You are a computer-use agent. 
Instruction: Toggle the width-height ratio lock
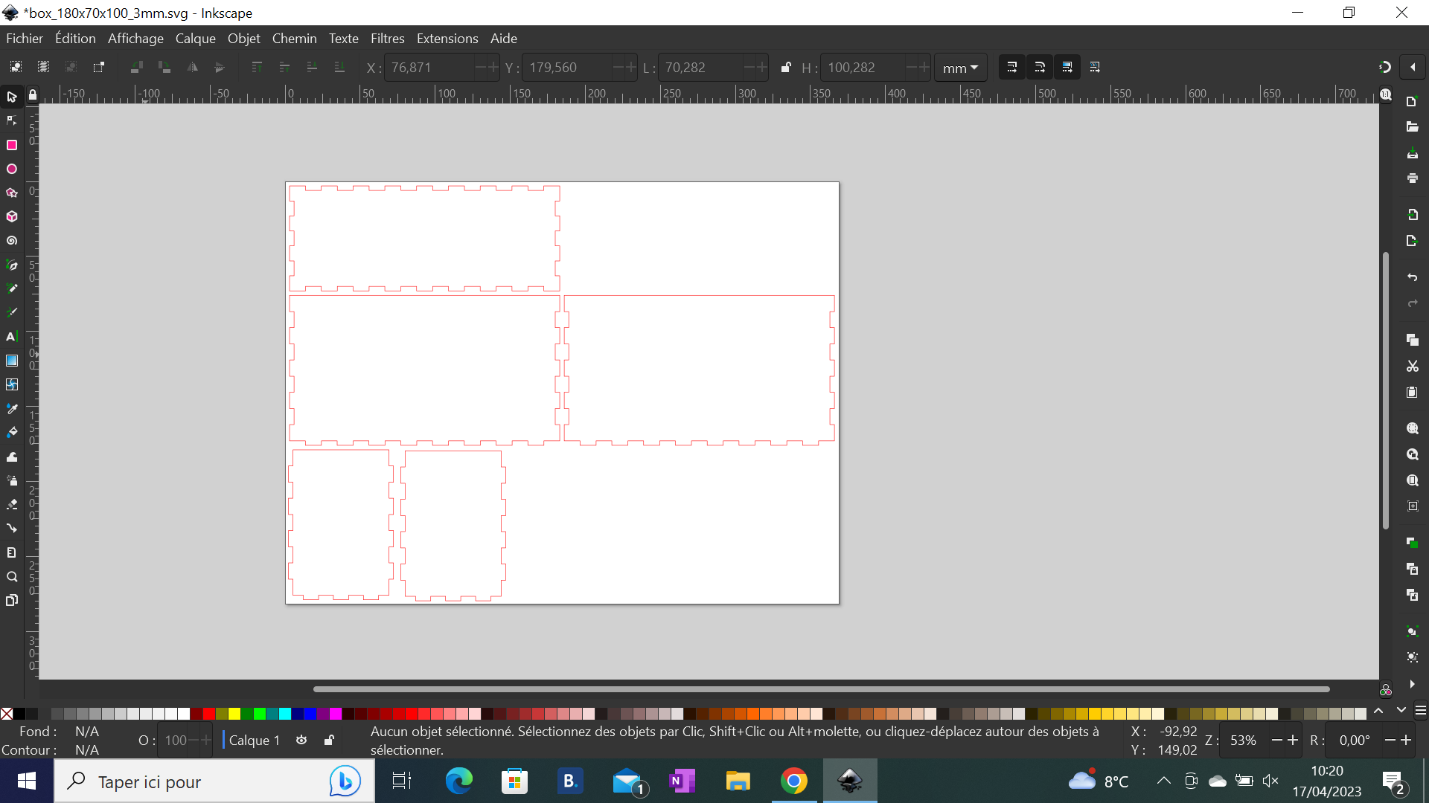(x=786, y=68)
